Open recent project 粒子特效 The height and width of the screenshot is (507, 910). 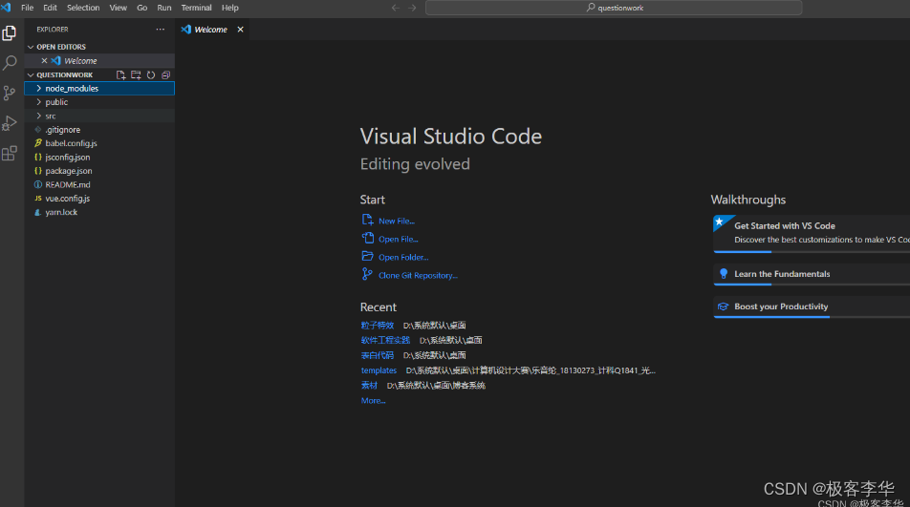378,325
